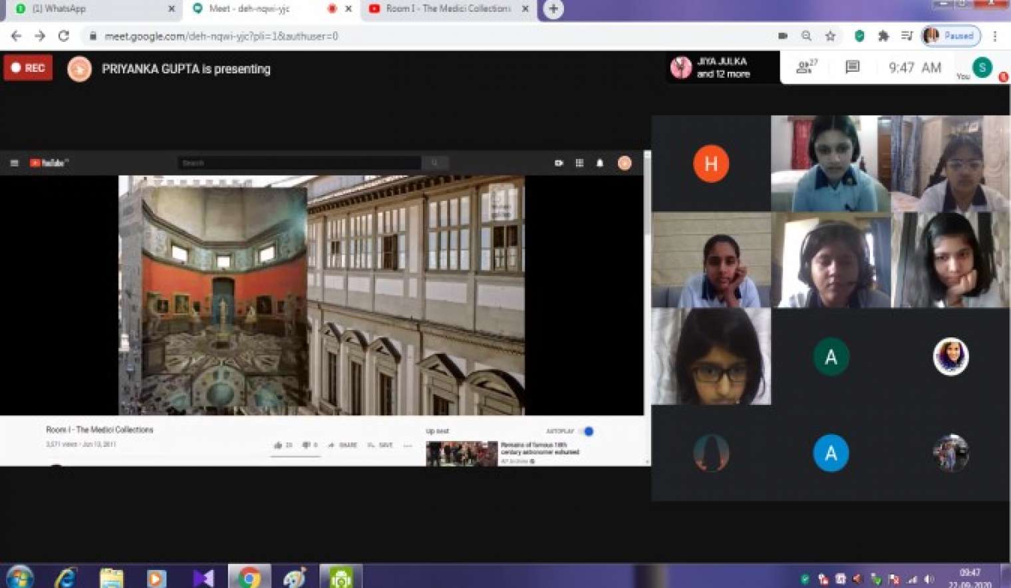Reload the Meet page
This screenshot has height=588, width=1011.
coord(64,36)
